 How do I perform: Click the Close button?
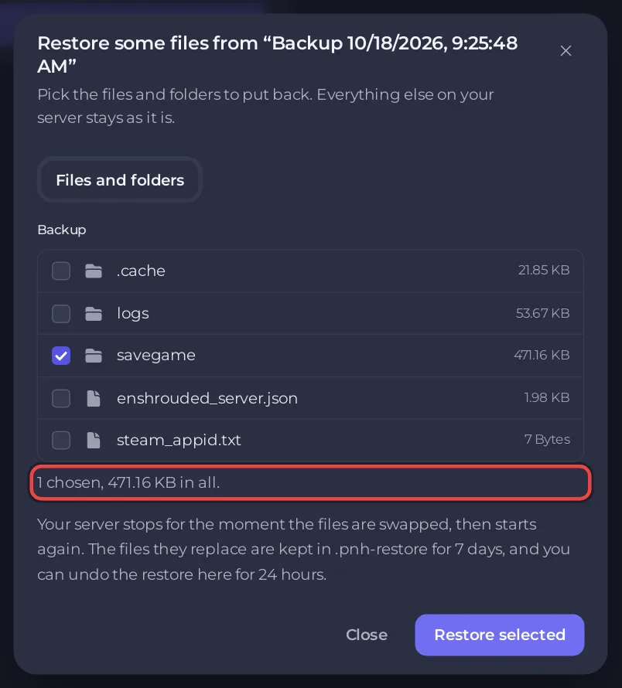(367, 635)
